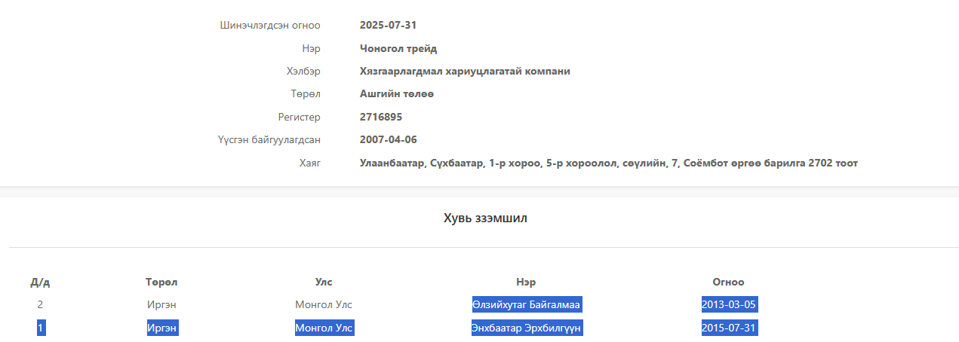Click the company name "Чоногол трейд"
The height and width of the screenshot is (342, 959).
coord(398,48)
